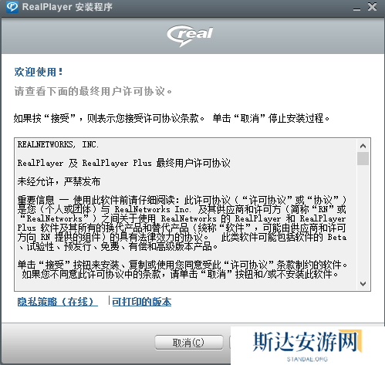Click the RealPlayer 安装程序 title text
This screenshot has height=365, width=385.
click(67, 7)
